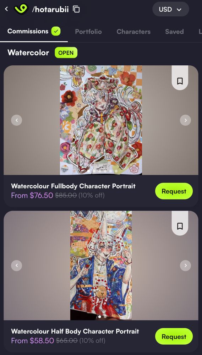Show next image in Fullbody portrait carousel

pyautogui.click(x=185, y=120)
